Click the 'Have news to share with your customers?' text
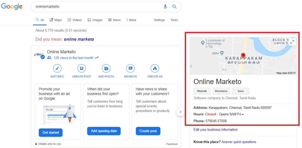The width and height of the screenshot is (302, 148). pyautogui.click(x=152, y=92)
